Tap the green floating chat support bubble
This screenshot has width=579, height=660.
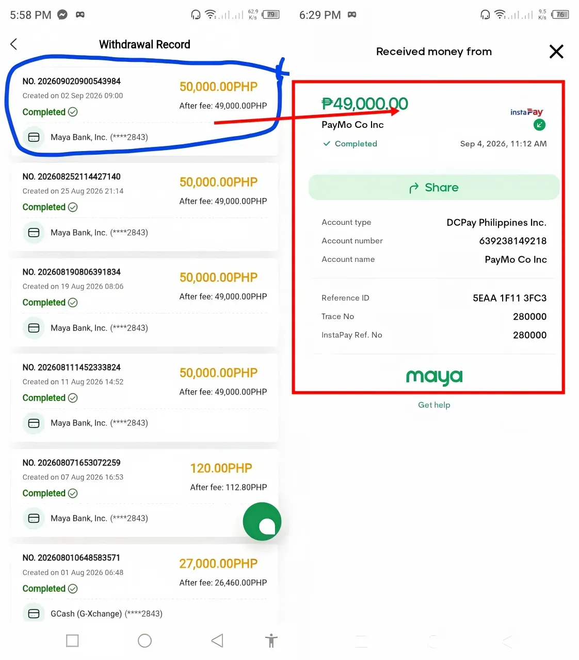262,521
